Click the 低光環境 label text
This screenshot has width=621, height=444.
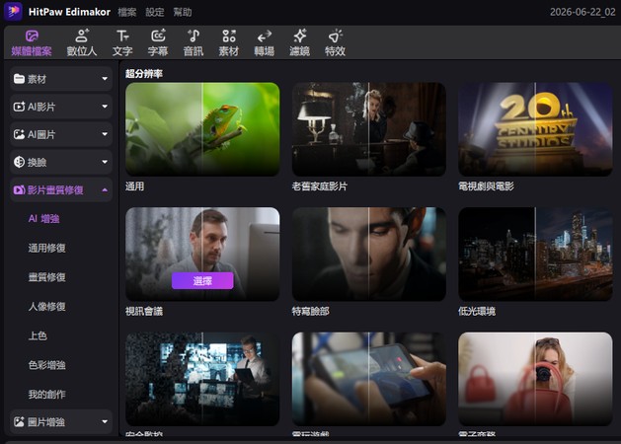[x=477, y=312]
